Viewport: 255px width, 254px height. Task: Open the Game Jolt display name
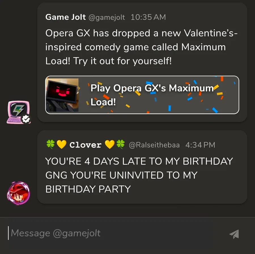pyautogui.click(x=65, y=17)
